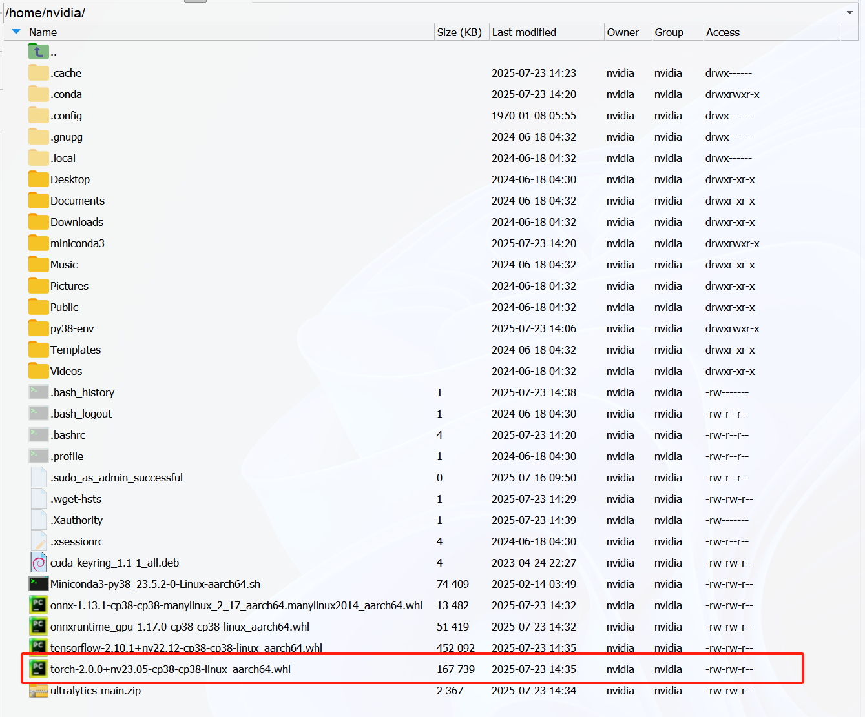Open the ultralytics-main.zip archive icon
This screenshot has height=717, width=865.
38,691
